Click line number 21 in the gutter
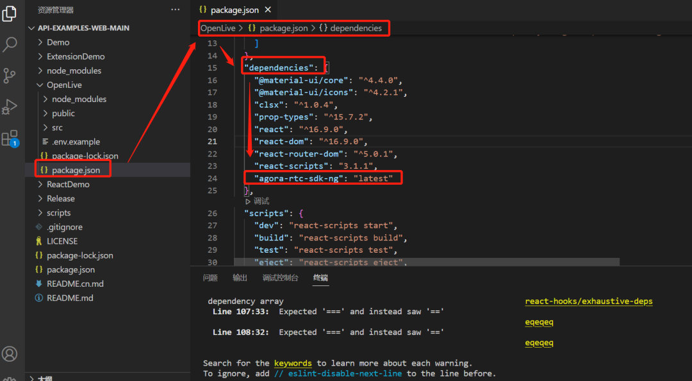 tap(212, 142)
